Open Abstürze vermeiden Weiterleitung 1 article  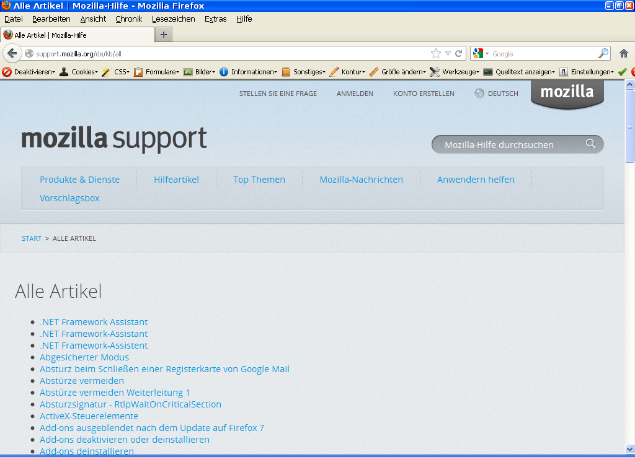pyautogui.click(x=115, y=393)
